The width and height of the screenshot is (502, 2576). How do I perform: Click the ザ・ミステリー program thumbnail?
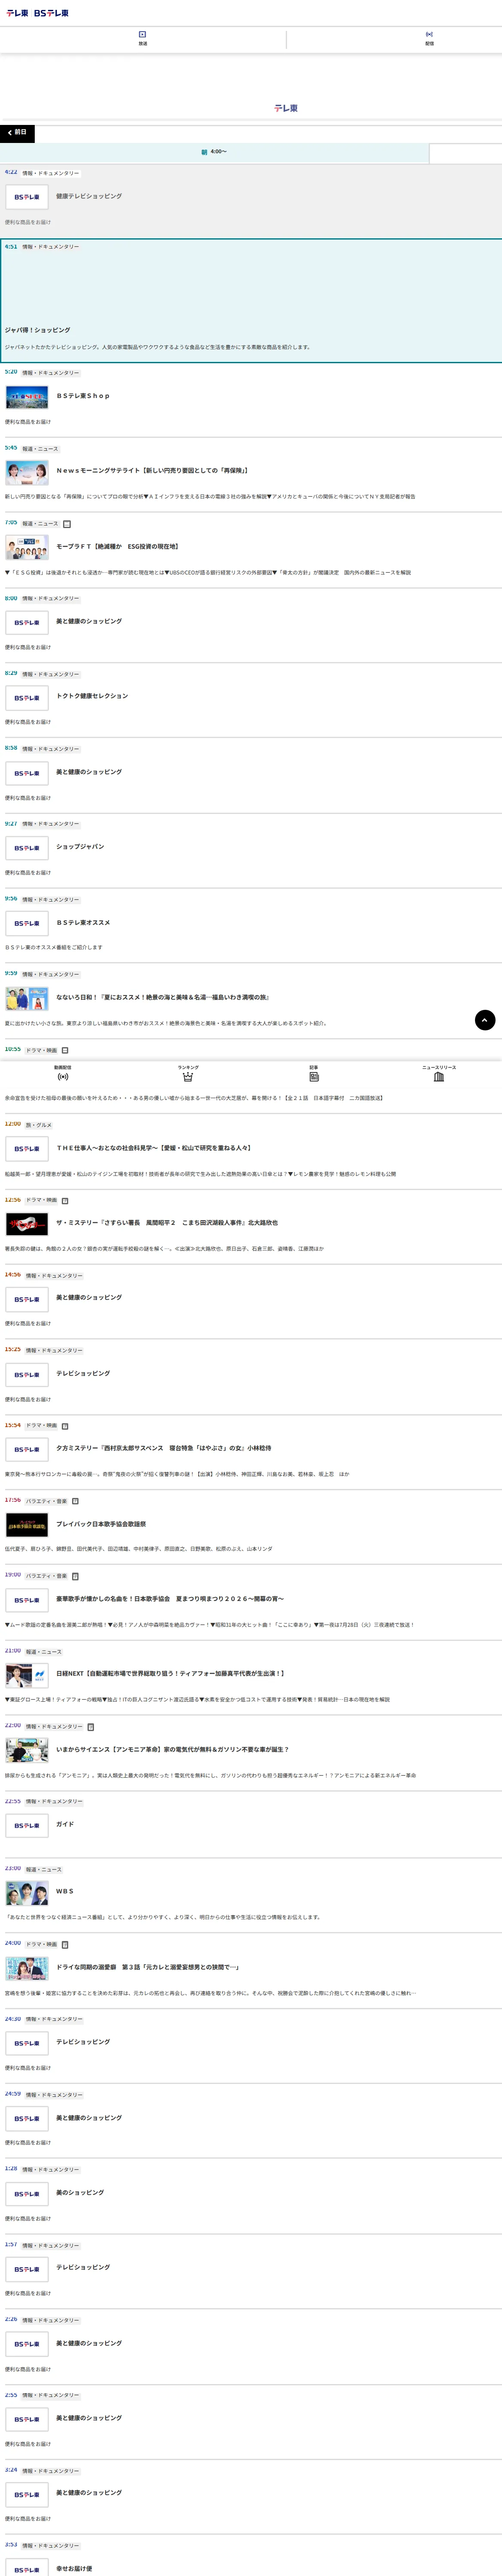[x=27, y=1224]
